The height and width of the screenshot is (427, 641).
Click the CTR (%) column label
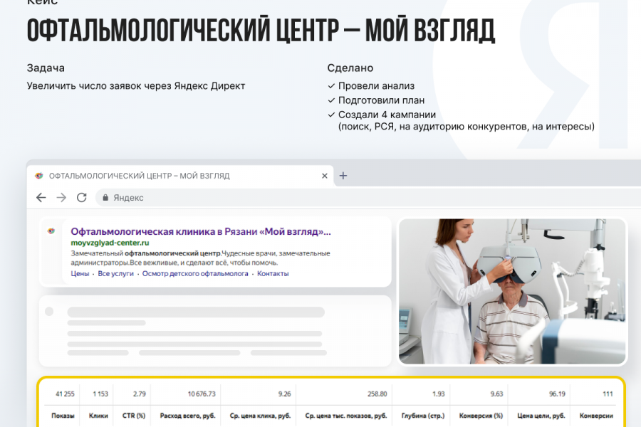coord(134,416)
